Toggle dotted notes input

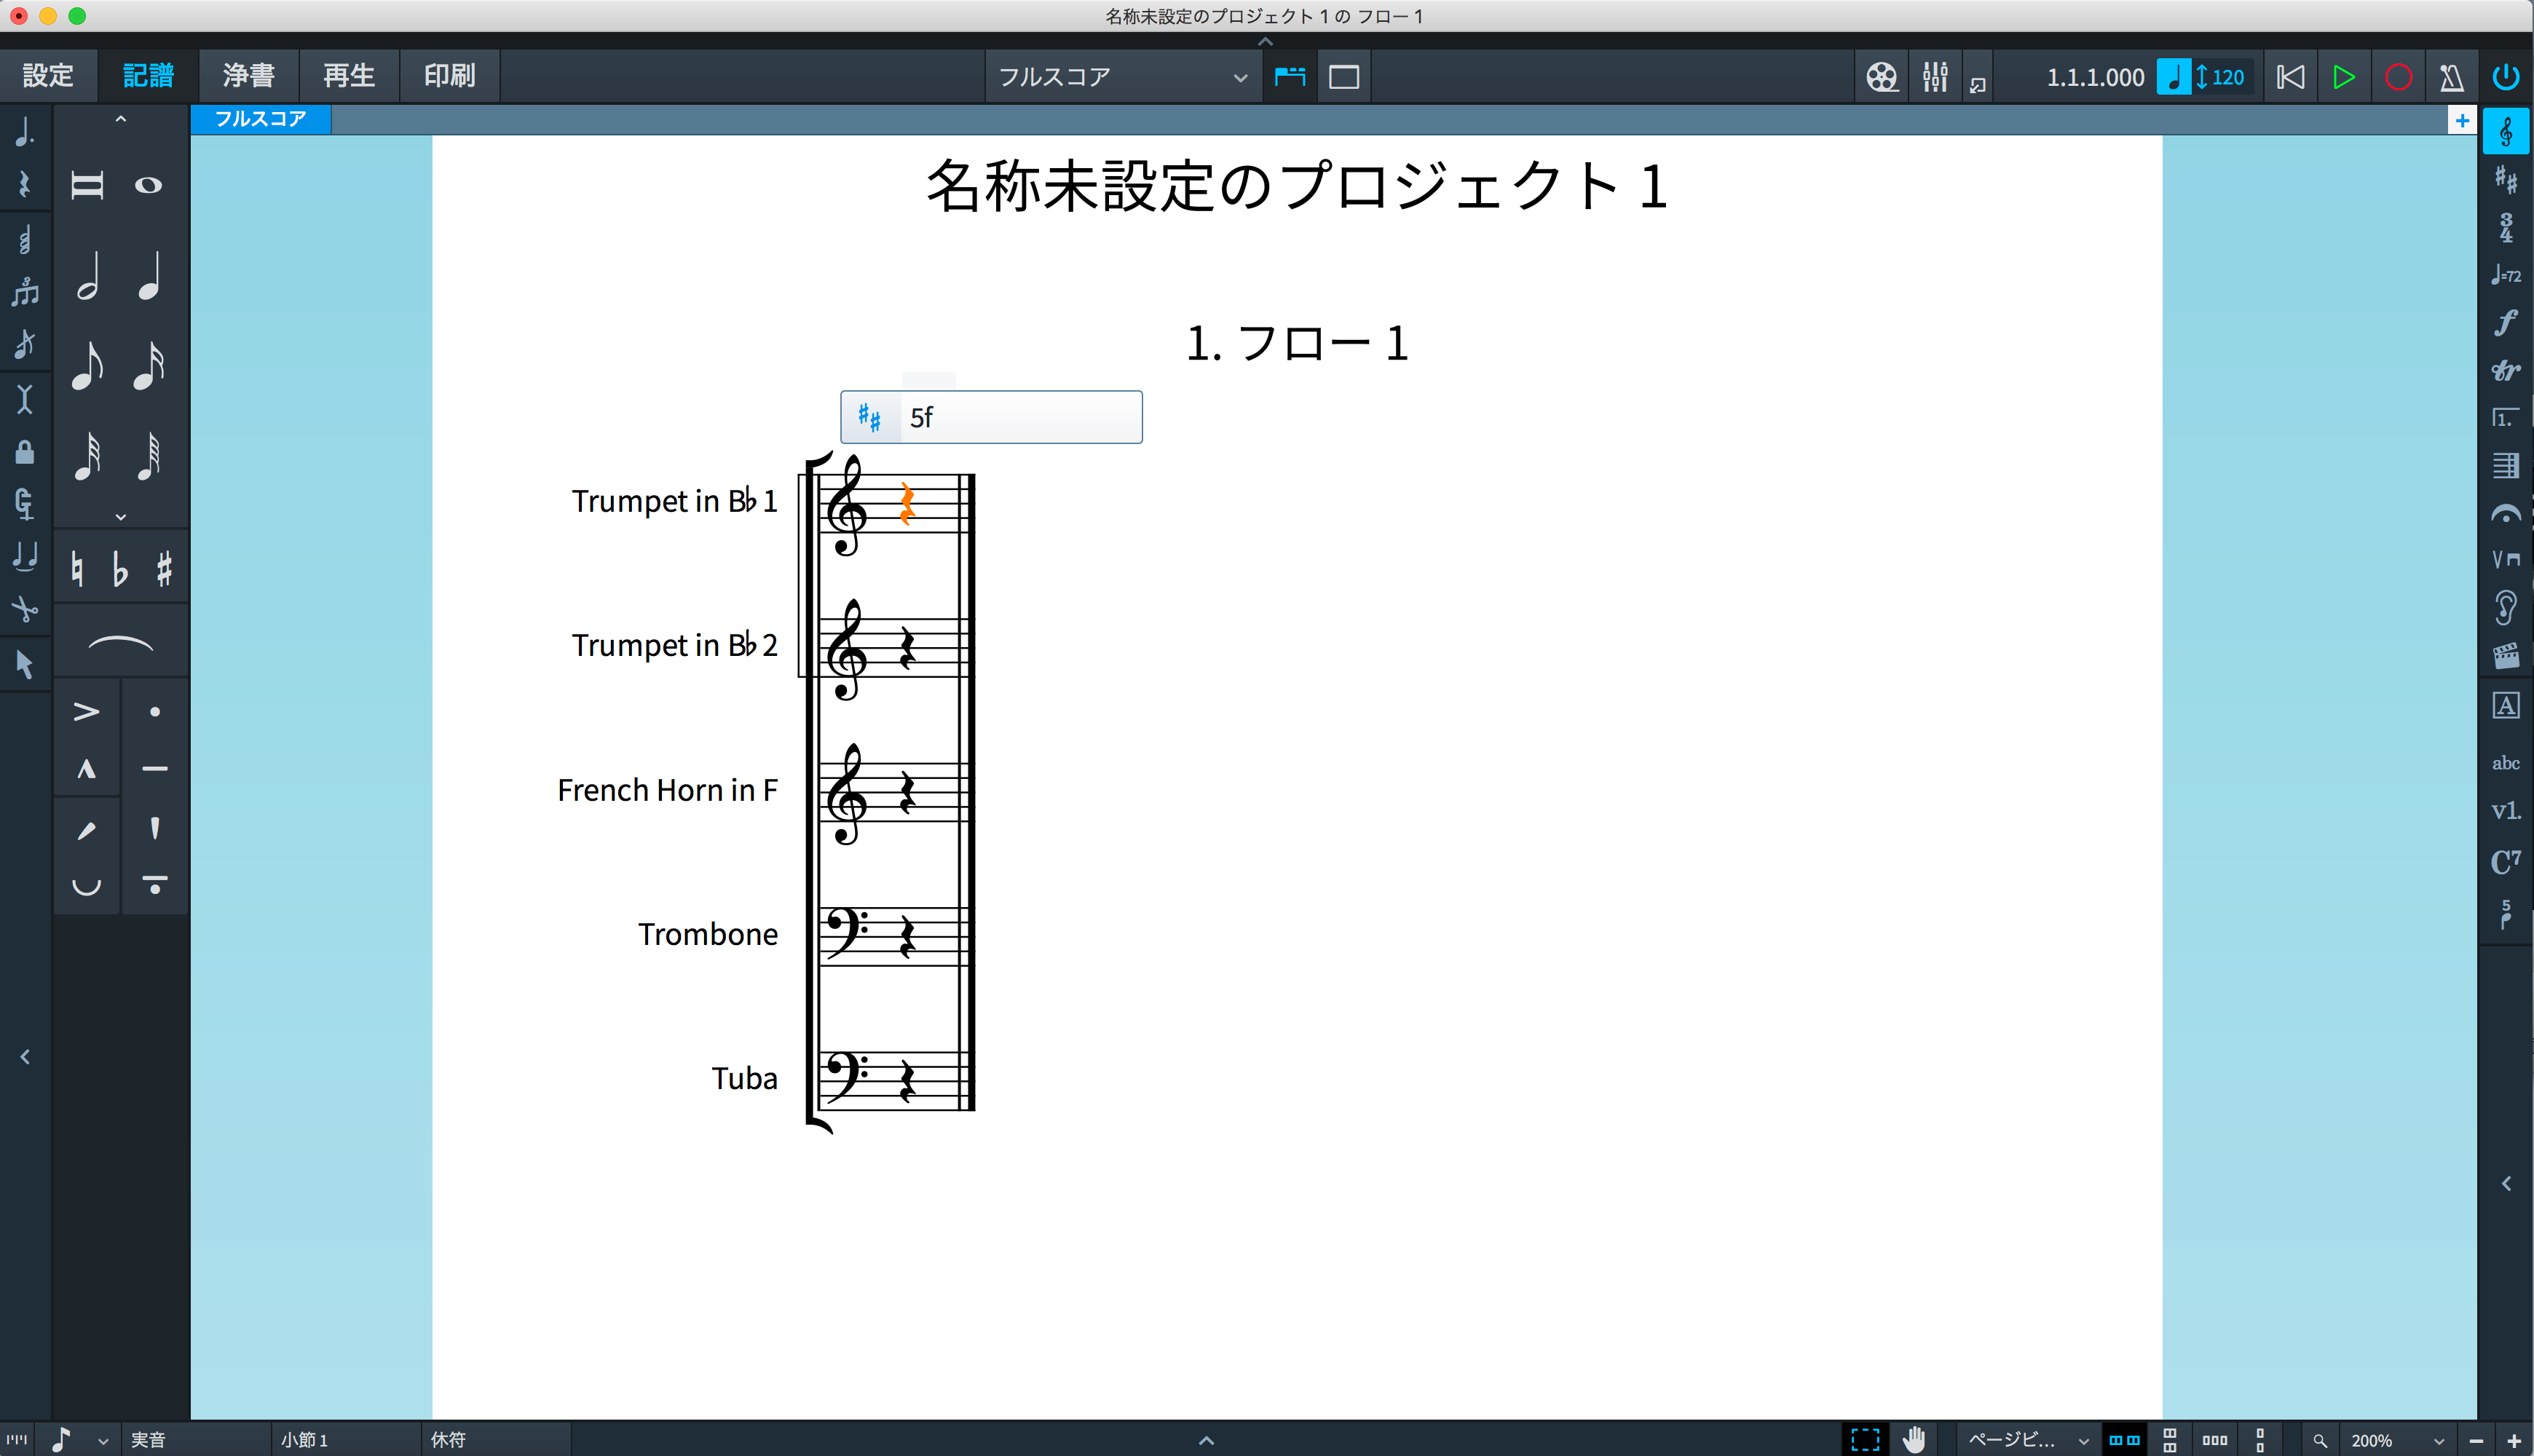[25, 131]
